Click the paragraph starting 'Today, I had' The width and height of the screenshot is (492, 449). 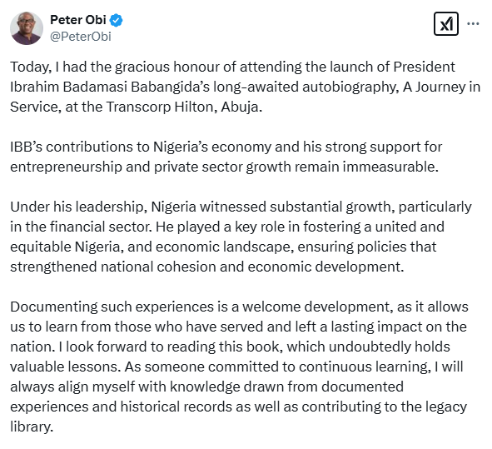tap(245, 87)
